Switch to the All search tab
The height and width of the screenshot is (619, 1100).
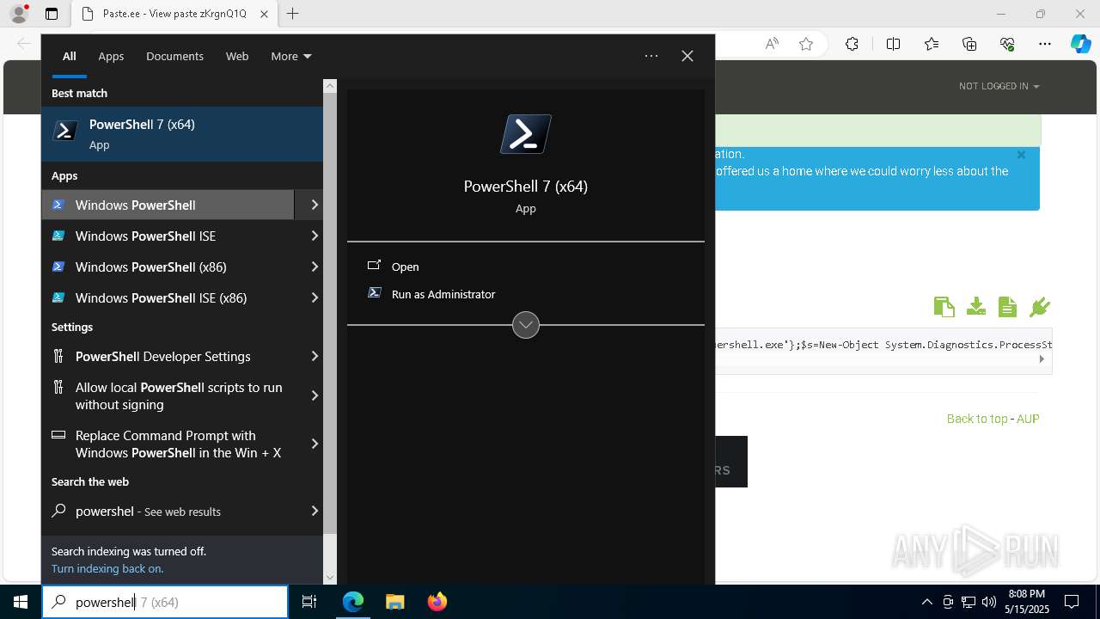70,56
